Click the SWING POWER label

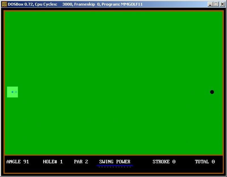[115, 161]
